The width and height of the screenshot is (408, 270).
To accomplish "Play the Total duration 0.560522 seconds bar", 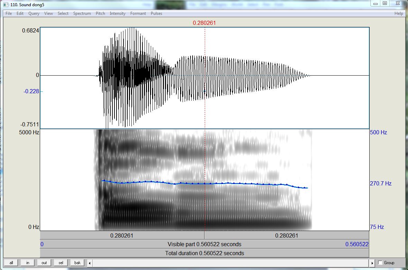I will click(205, 253).
